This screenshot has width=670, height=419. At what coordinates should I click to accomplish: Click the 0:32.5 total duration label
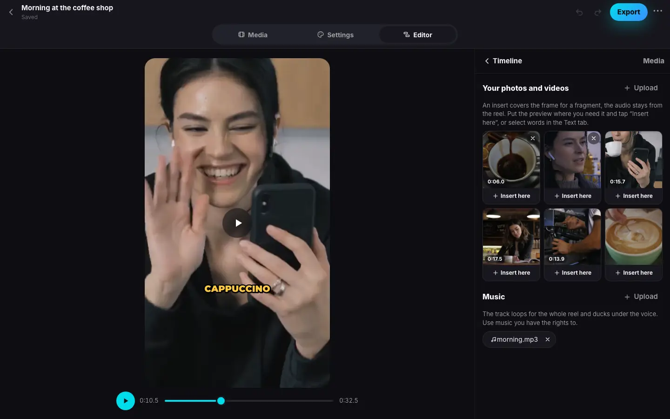348,401
